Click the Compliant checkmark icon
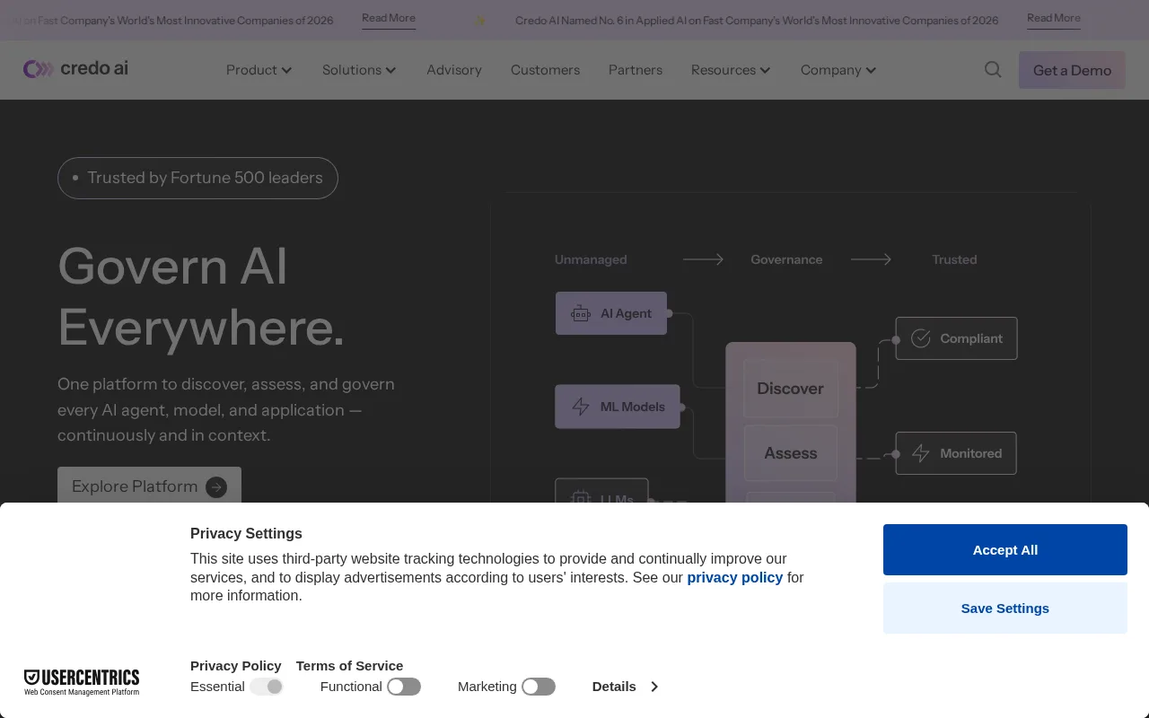Viewport: 1149px width, 718px height. (920, 338)
